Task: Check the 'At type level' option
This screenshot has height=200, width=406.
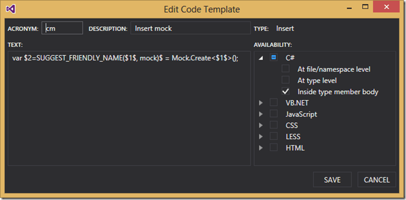Action: click(285, 80)
